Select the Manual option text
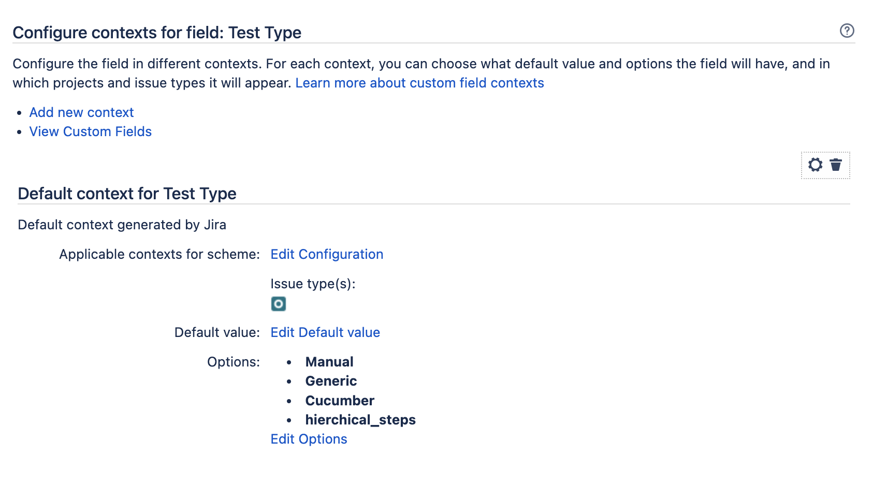The height and width of the screenshot is (499, 872). point(329,362)
